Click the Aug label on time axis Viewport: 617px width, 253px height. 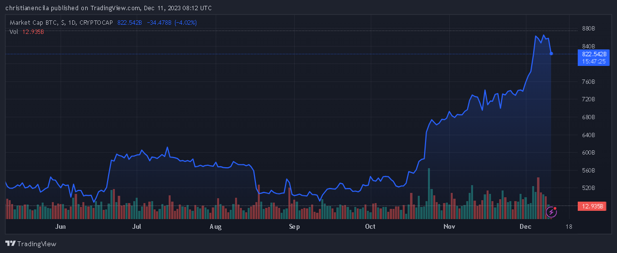(x=216, y=226)
